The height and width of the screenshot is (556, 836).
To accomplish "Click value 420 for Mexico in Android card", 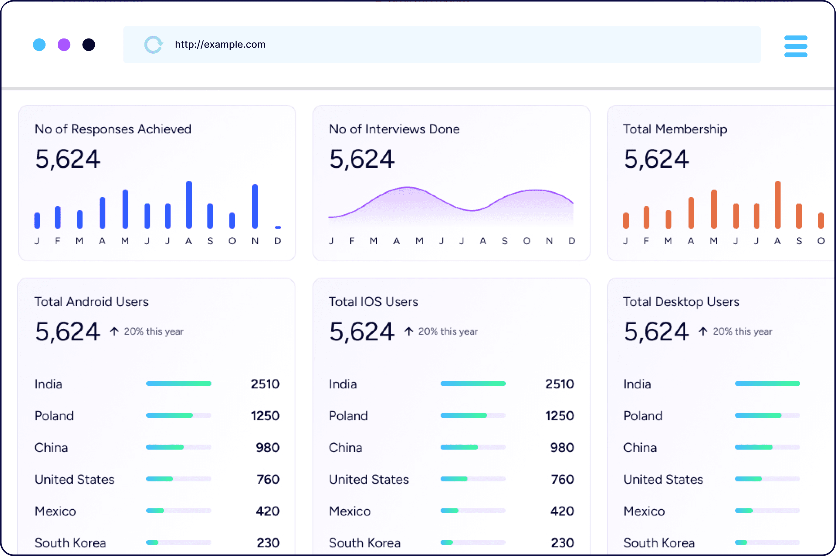I will point(268,511).
